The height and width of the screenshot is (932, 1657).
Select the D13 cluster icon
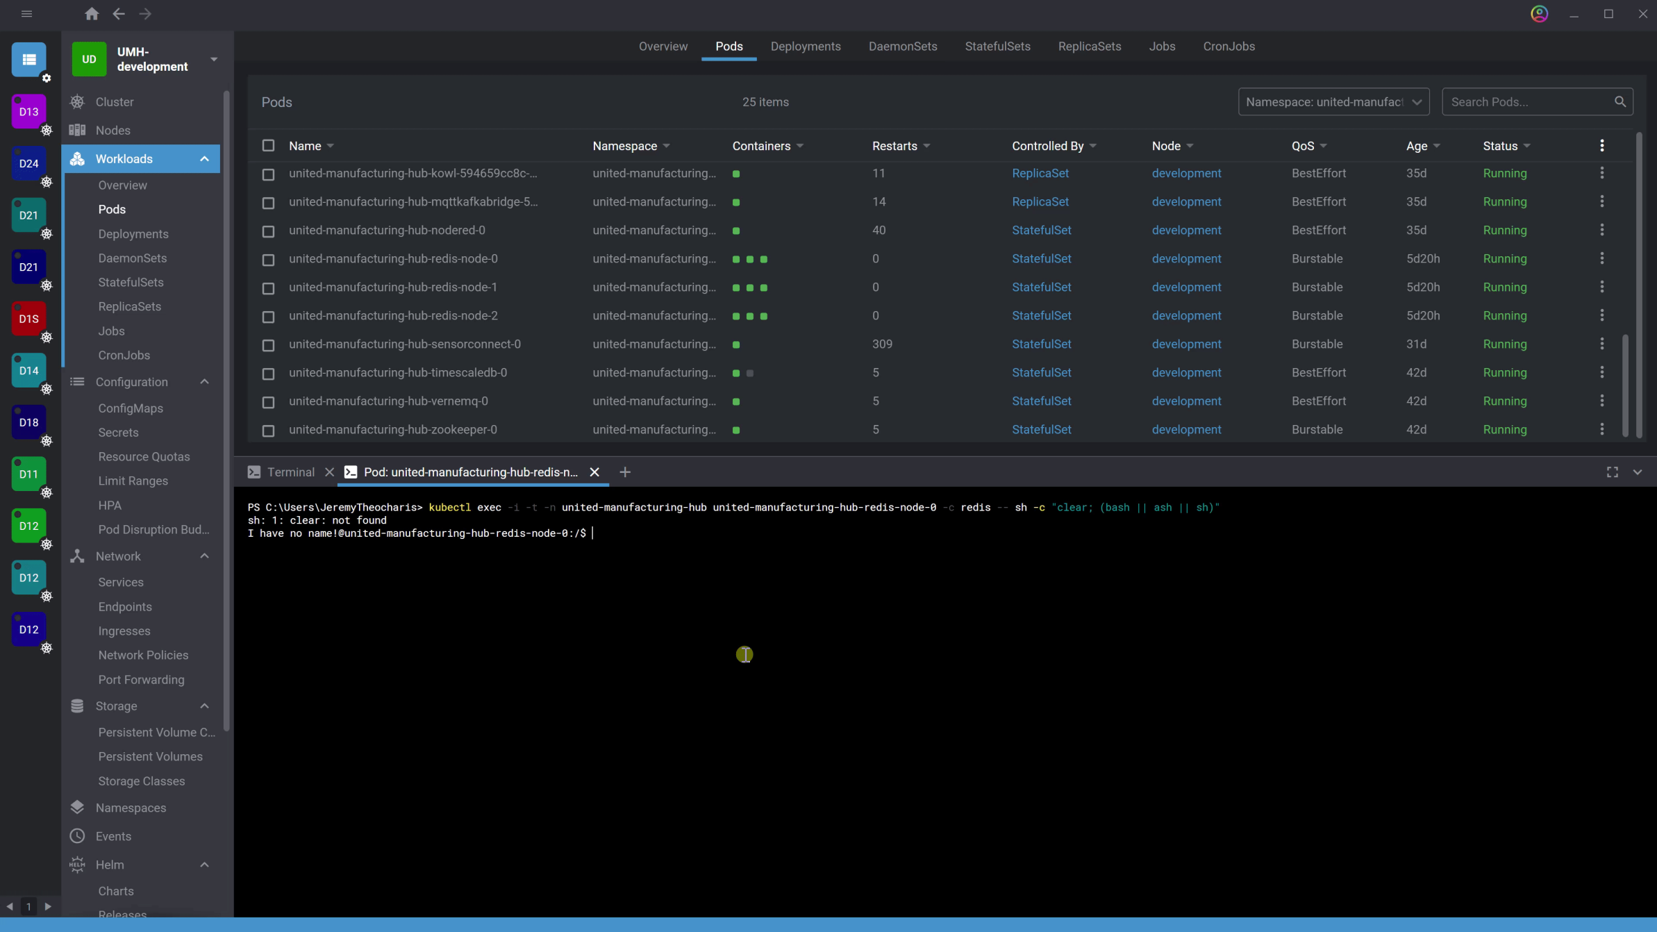[x=28, y=112]
